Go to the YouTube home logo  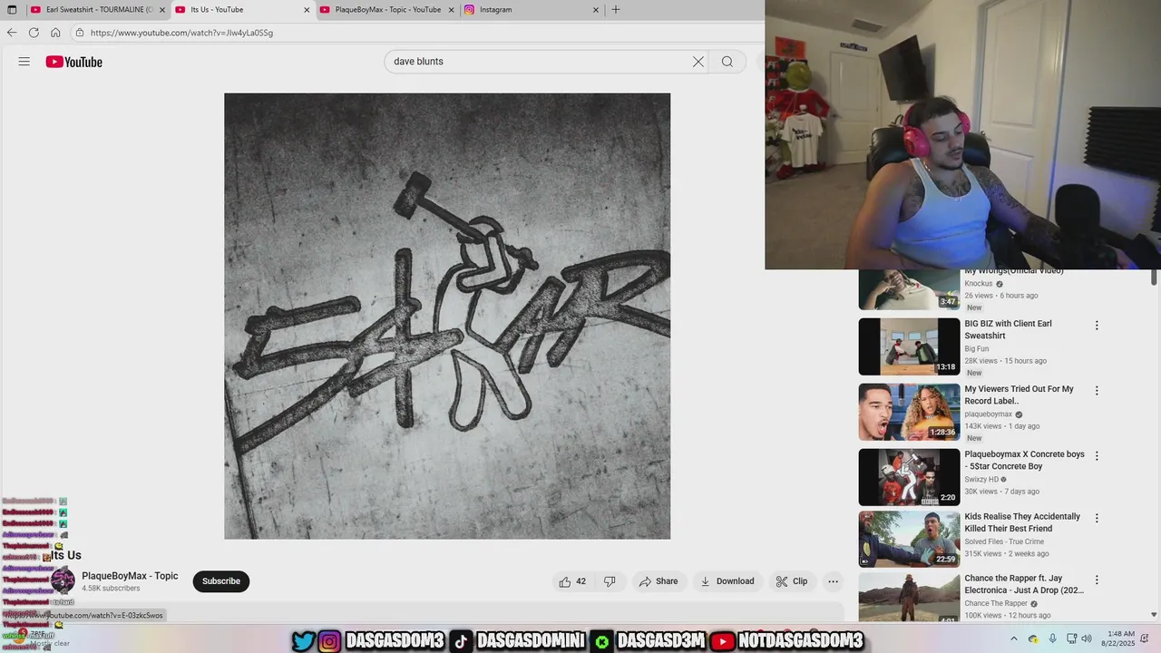[73, 62]
